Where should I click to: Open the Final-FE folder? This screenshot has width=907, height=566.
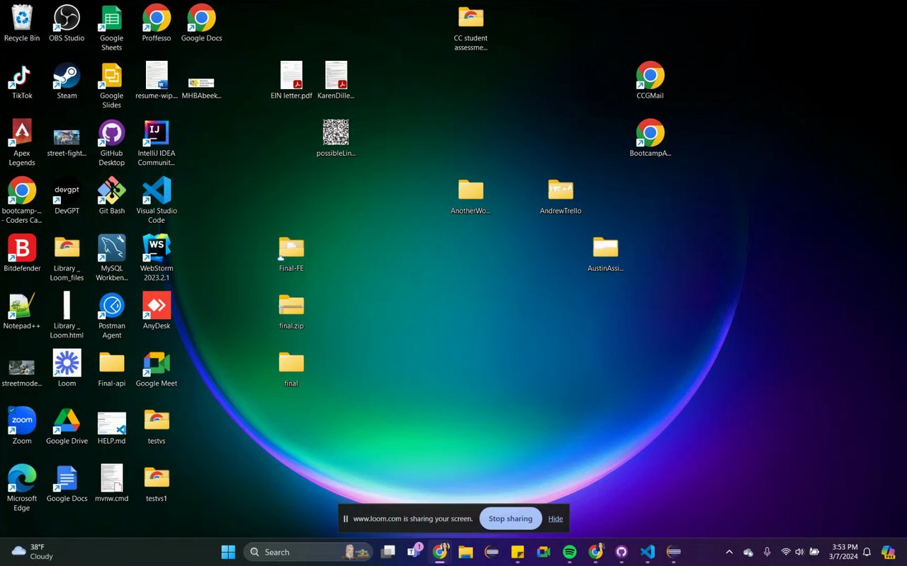tap(291, 253)
